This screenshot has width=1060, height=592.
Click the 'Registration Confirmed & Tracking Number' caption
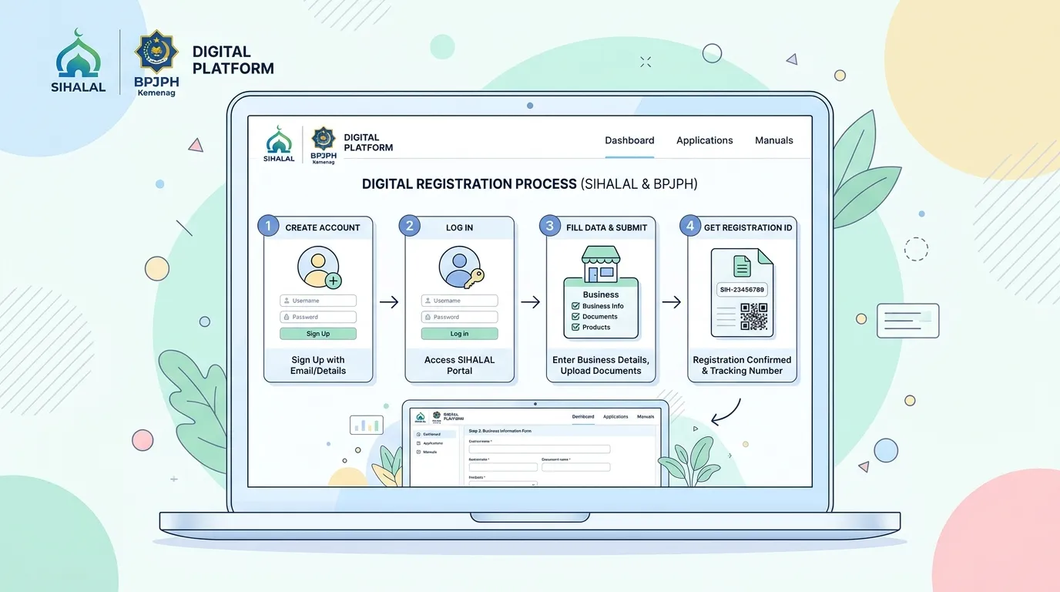742,365
